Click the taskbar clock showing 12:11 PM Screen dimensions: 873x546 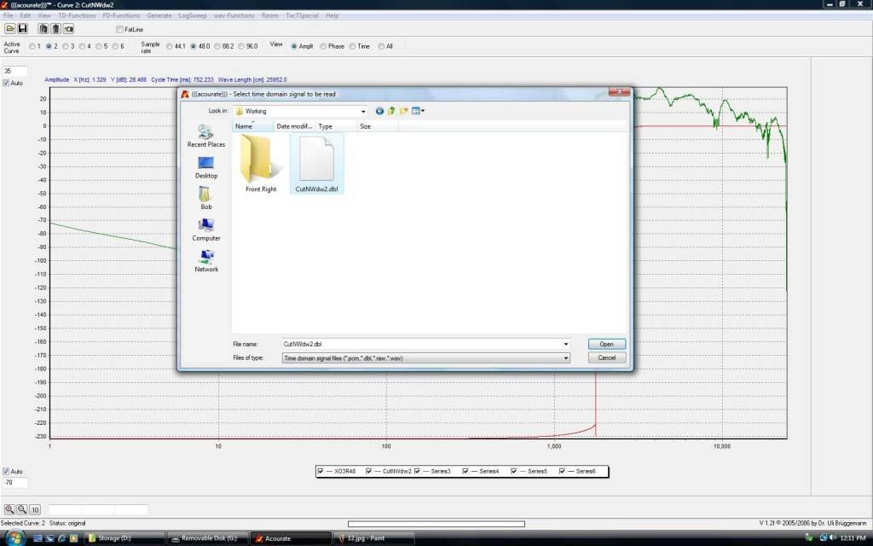pos(853,538)
